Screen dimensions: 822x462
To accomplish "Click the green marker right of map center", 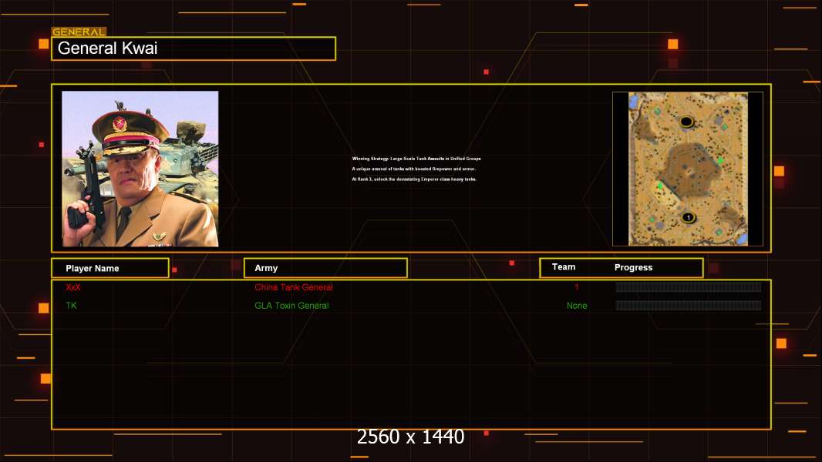I will pos(720,160).
